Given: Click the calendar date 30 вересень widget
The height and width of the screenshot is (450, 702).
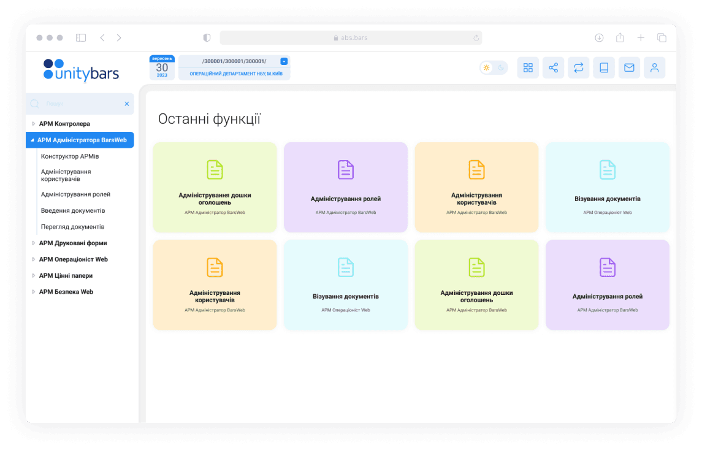Looking at the screenshot, I should pos(162,67).
